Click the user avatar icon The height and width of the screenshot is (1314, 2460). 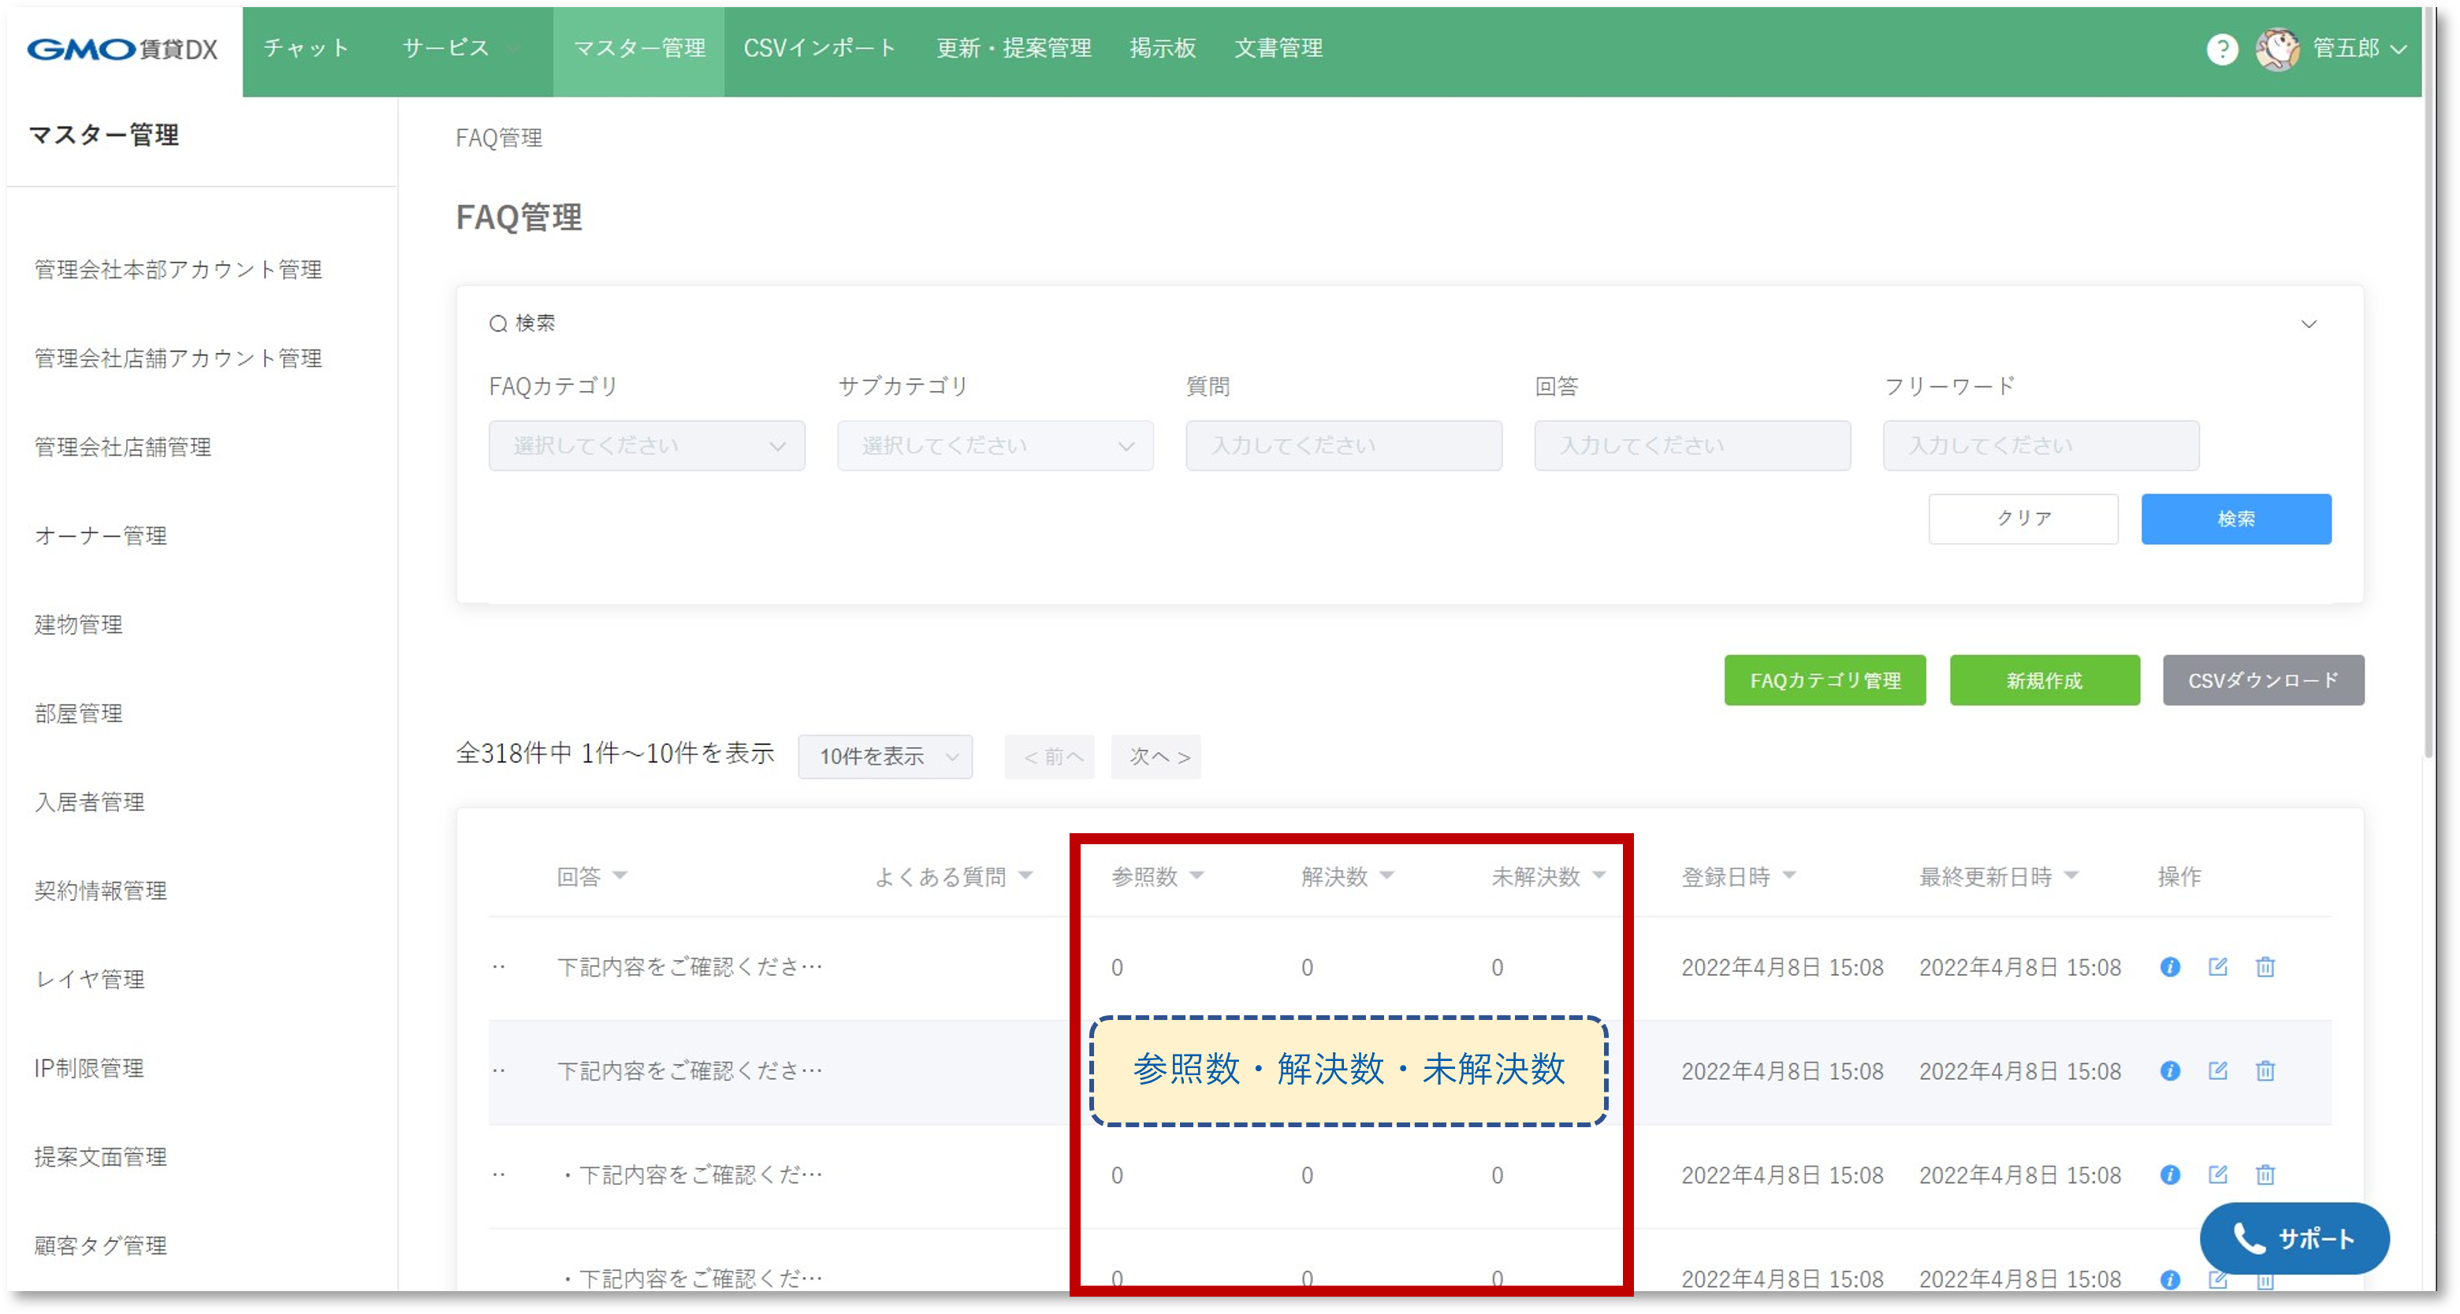[2278, 49]
